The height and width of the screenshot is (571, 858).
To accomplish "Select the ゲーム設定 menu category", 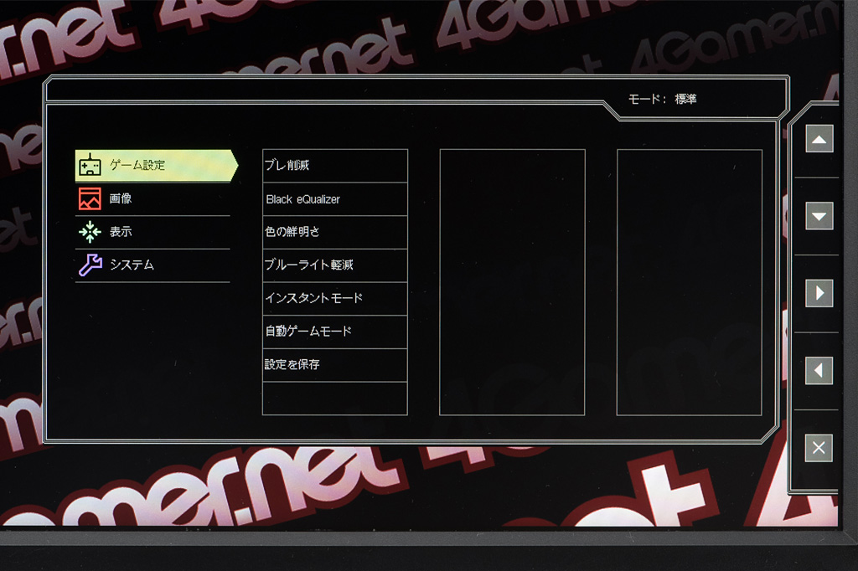I will pyautogui.click(x=157, y=165).
